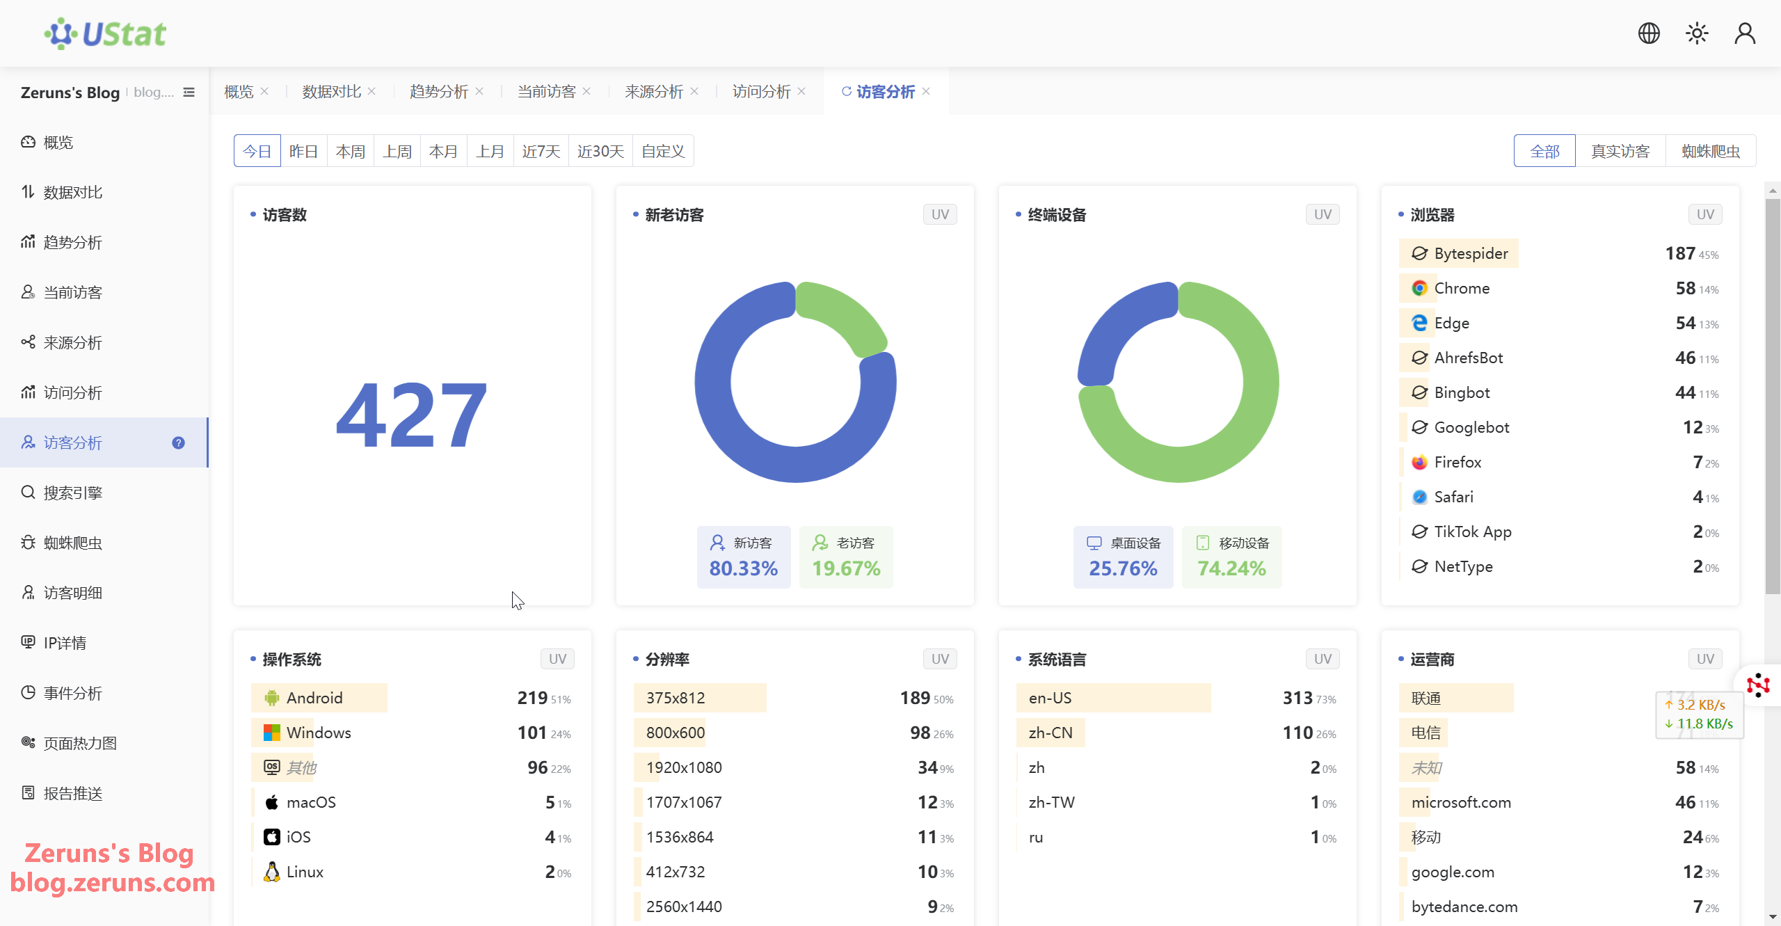
Task: Select the 近7天 date range
Action: point(541,151)
